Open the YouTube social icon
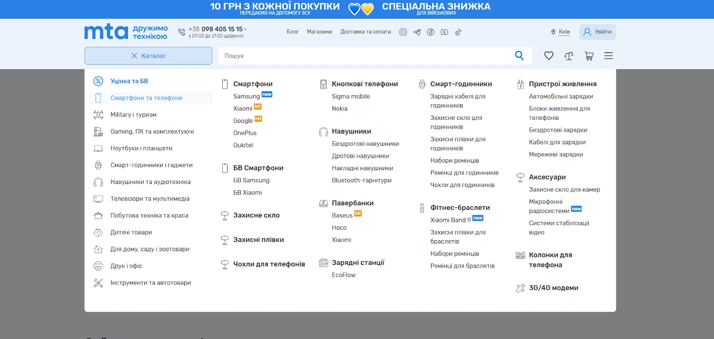This screenshot has height=339, width=714. tap(444, 32)
